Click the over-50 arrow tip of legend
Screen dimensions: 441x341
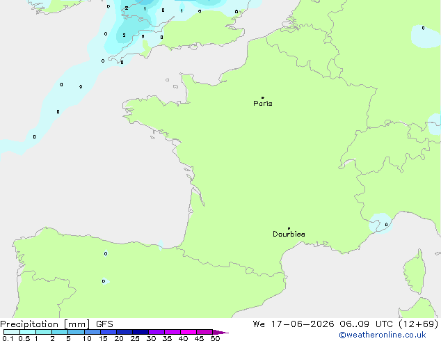[220, 332]
